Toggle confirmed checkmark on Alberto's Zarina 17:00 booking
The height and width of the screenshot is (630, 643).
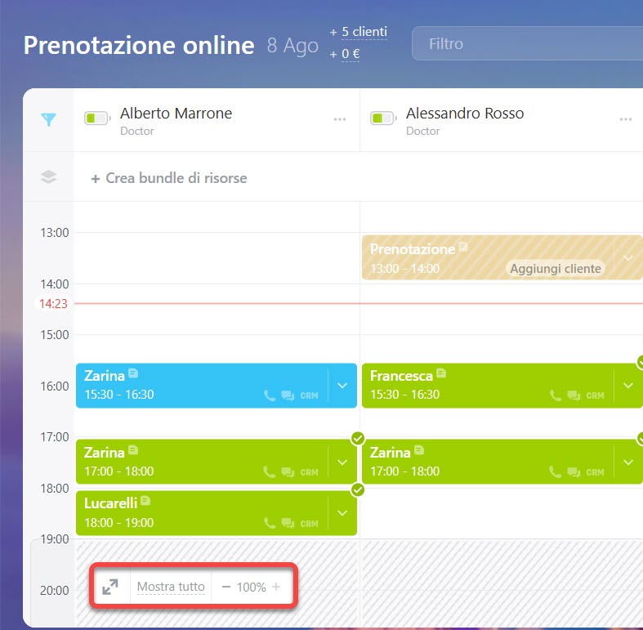click(357, 439)
